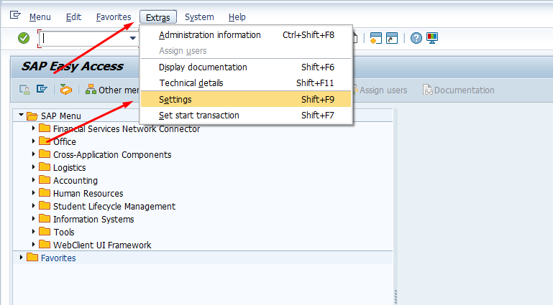Open the SAP window menu icon
This screenshot has width=553, height=305.
pos(15,15)
